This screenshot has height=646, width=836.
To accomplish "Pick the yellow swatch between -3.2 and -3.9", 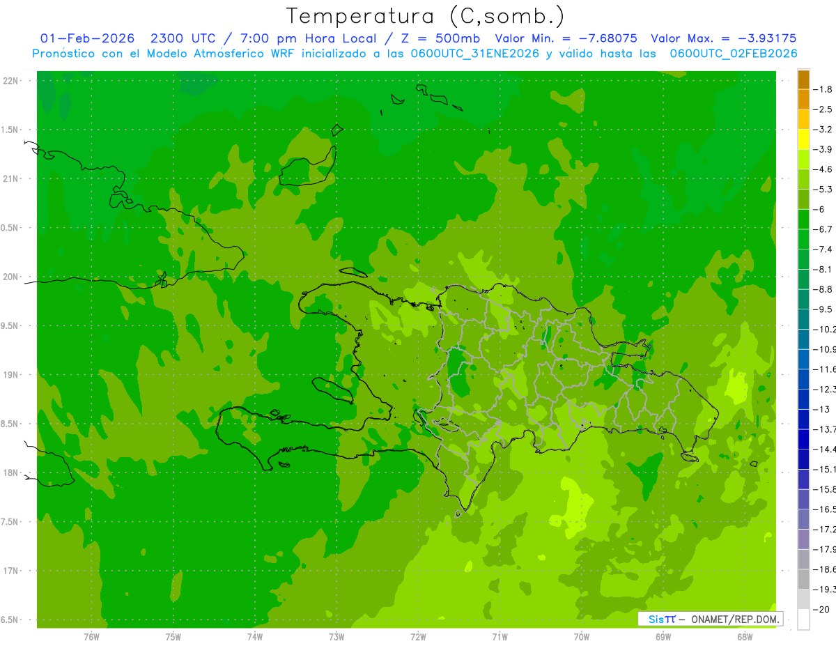I will [803, 139].
